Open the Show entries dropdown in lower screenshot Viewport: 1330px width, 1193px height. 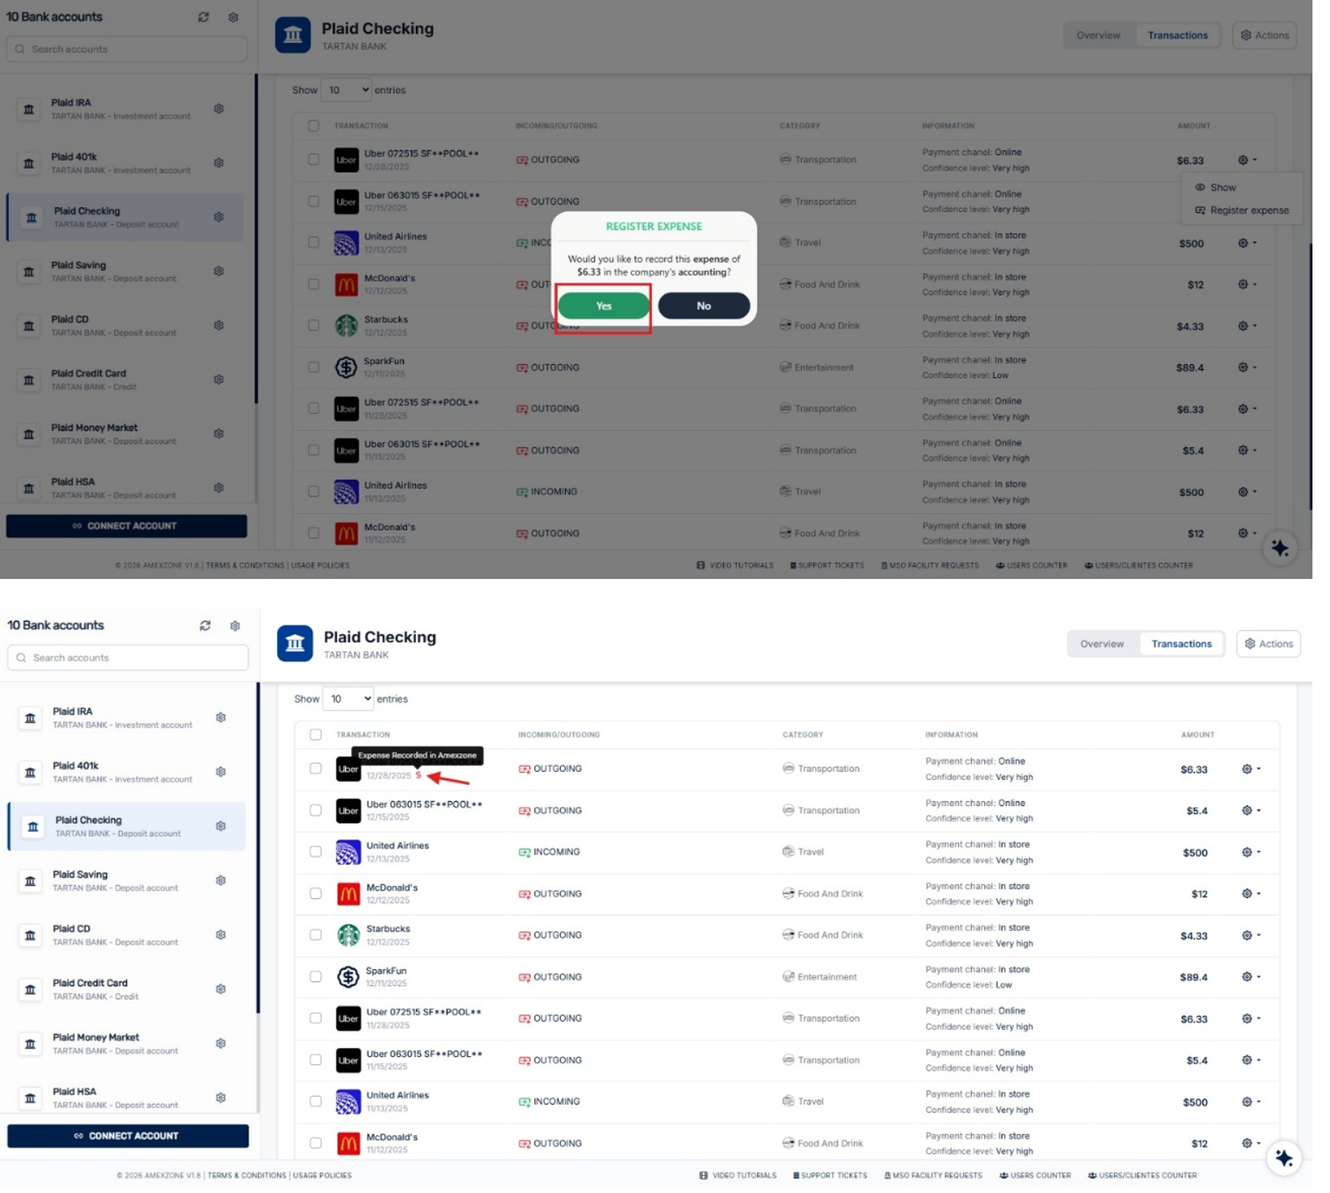(348, 699)
